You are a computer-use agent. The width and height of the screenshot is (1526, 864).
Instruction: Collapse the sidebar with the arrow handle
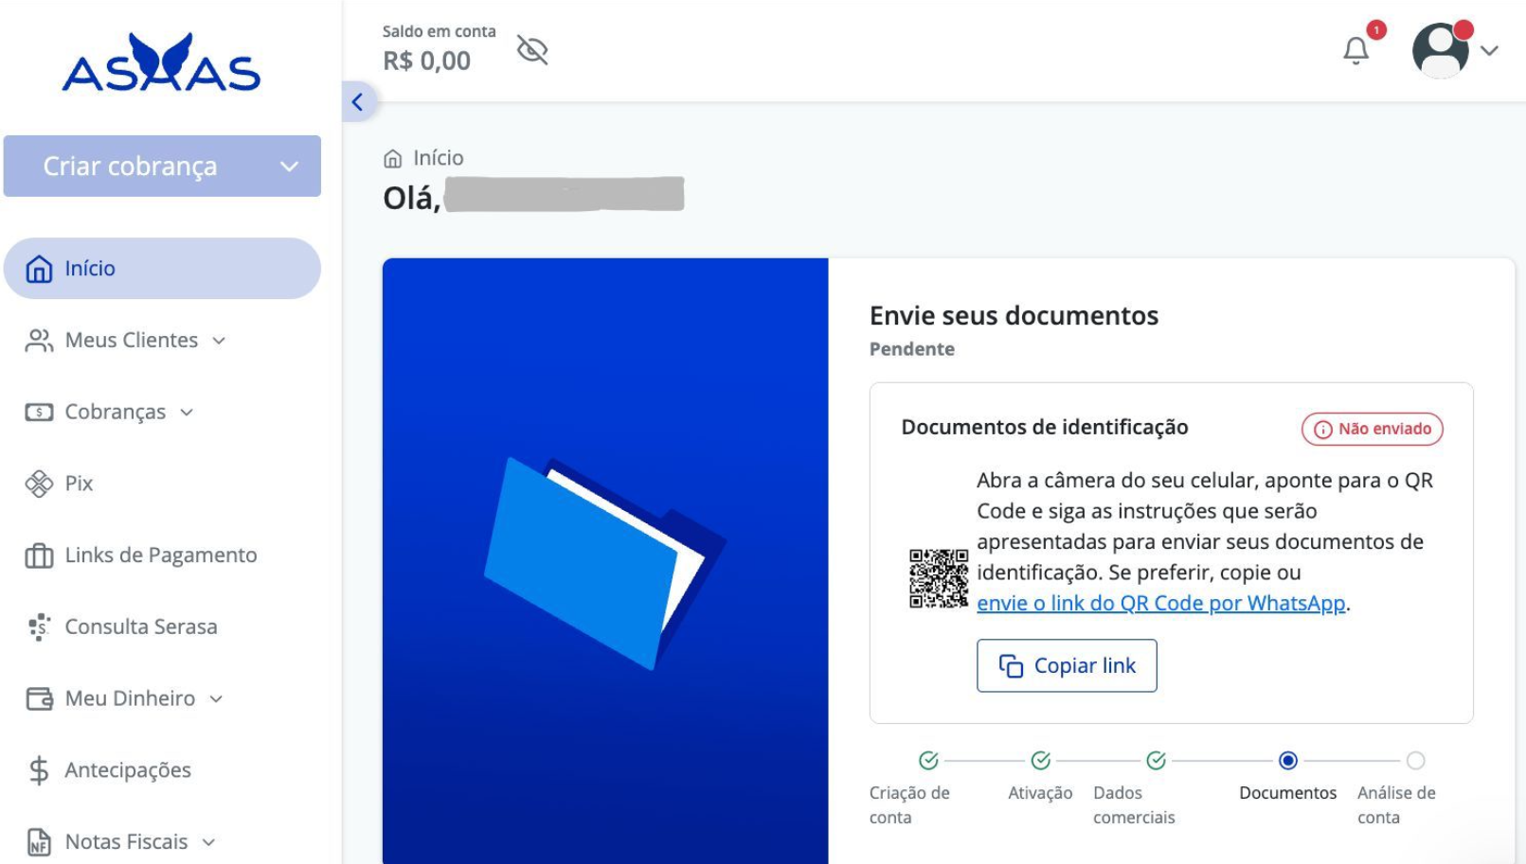tap(358, 102)
